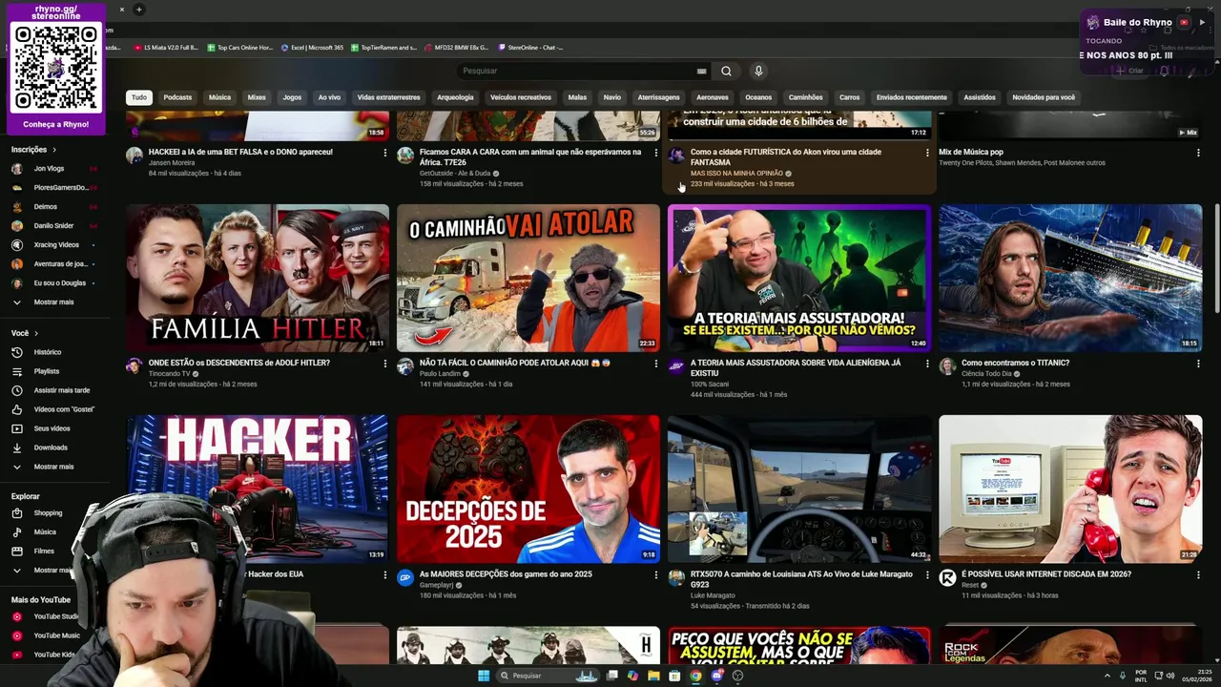Open Ciência Todo Dia channel link

pyautogui.click(x=987, y=374)
